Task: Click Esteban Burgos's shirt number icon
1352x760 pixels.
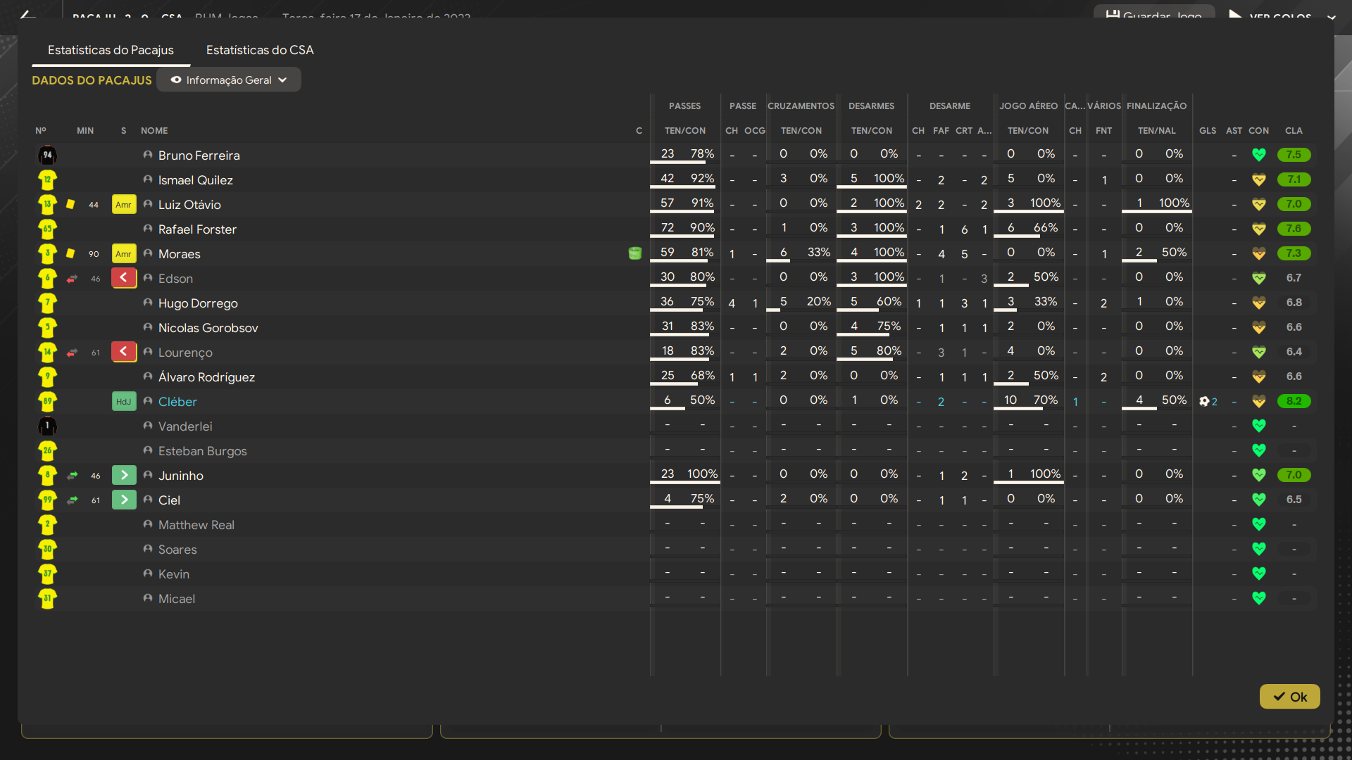Action: click(47, 450)
